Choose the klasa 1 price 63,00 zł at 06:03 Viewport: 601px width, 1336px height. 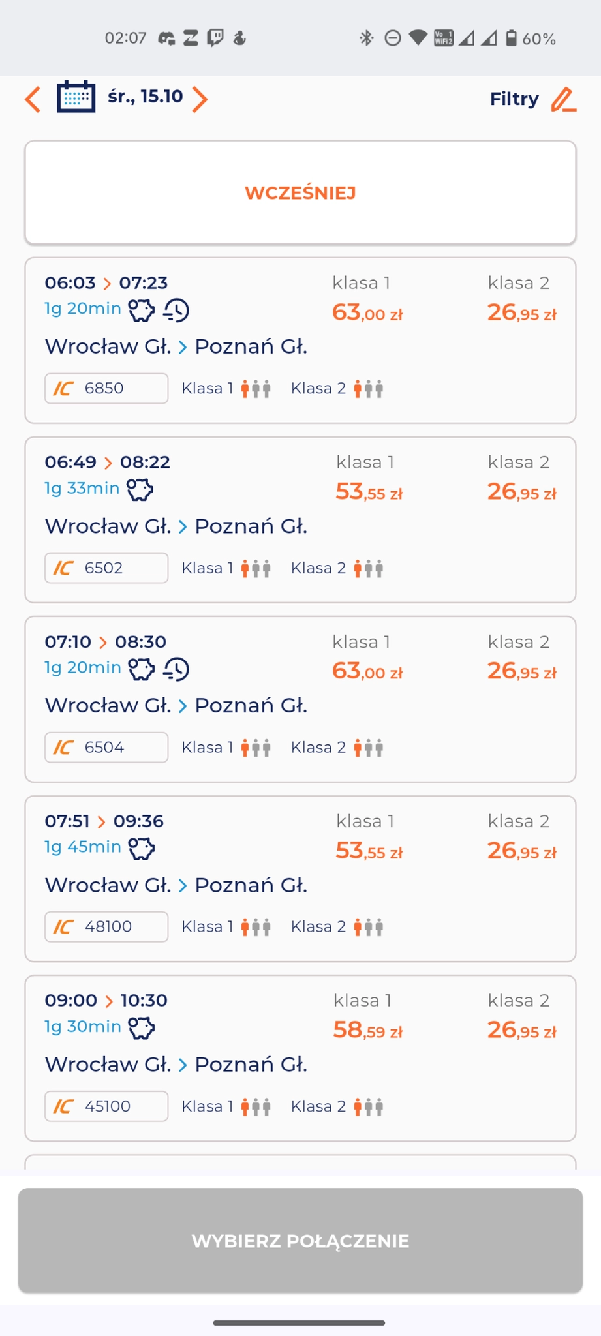tap(367, 313)
